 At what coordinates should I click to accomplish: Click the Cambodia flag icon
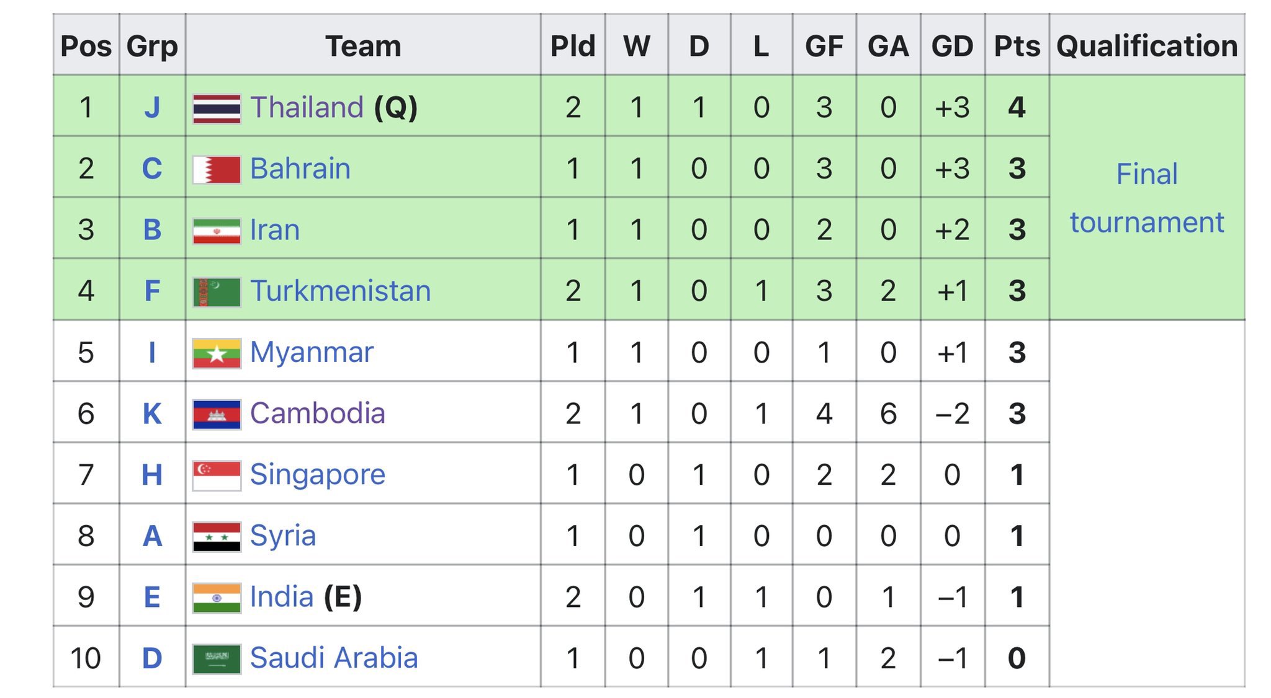coord(217,415)
